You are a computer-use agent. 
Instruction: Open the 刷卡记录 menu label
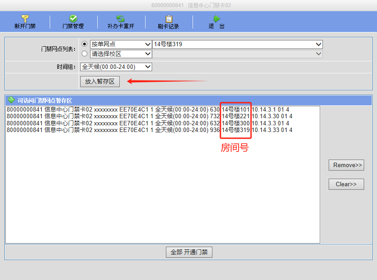coord(168,26)
